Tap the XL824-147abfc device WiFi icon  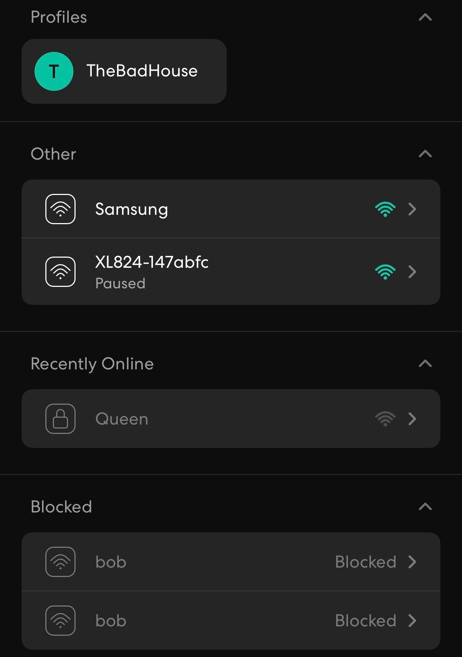(60, 272)
